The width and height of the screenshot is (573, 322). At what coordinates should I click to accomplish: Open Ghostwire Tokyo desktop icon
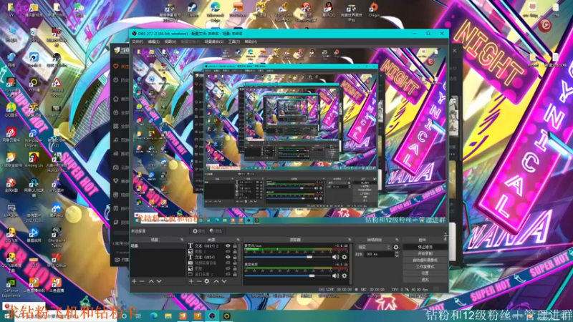coord(57,238)
